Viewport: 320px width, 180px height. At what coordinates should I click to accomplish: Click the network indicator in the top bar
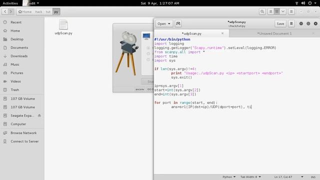(x=296, y=3)
